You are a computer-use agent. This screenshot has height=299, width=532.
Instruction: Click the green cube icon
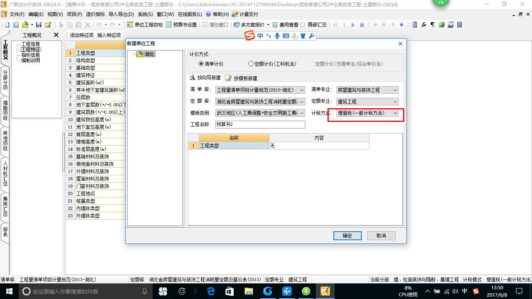[x=441, y=25]
